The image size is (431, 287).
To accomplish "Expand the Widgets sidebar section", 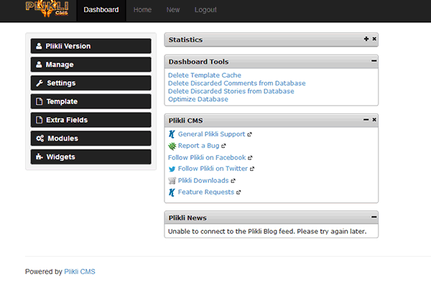I will [x=91, y=156].
